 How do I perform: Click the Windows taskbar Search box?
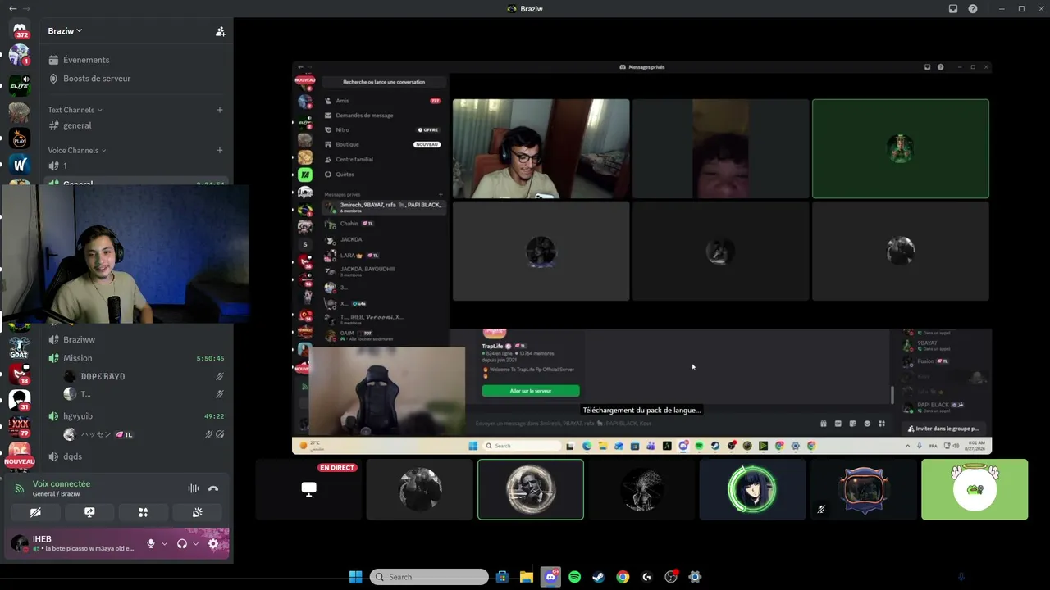[429, 577]
